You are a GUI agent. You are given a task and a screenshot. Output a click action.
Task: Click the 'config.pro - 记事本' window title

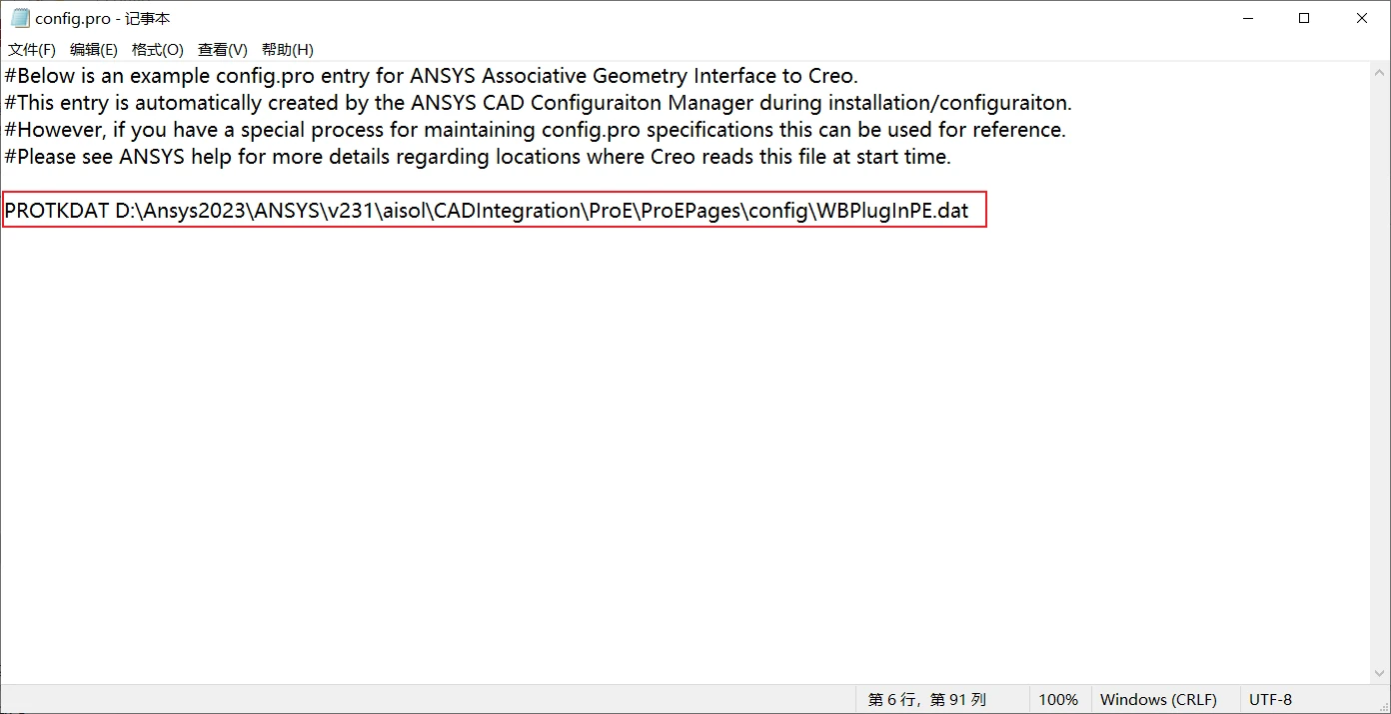coord(103,19)
